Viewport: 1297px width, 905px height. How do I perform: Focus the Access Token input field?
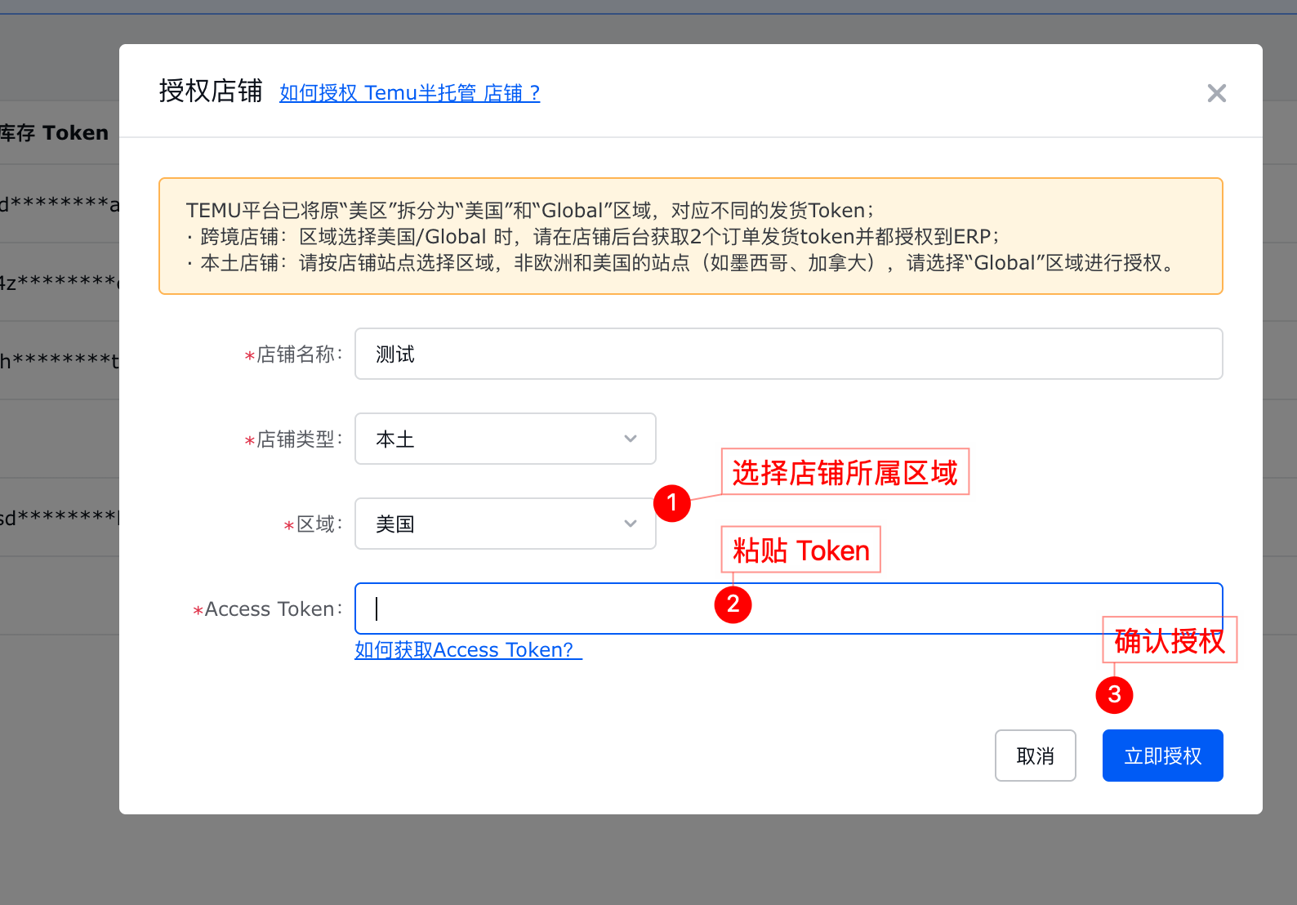click(788, 609)
